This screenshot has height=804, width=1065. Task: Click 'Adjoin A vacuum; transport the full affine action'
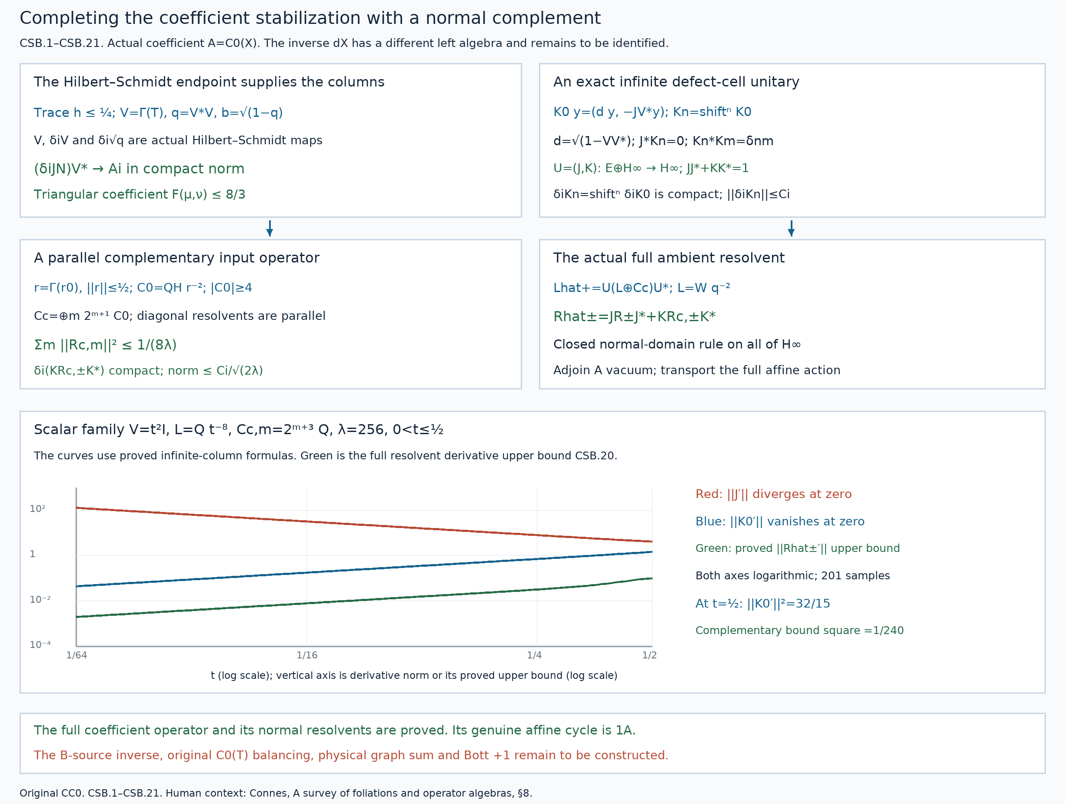tap(697, 370)
